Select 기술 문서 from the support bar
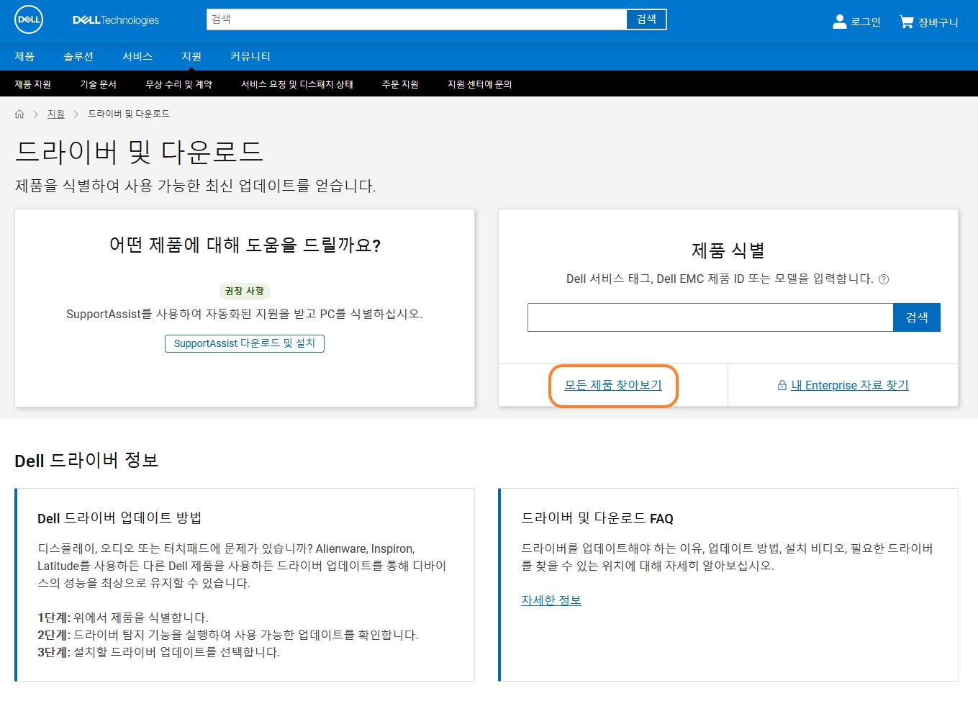The image size is (978, 714). 98,83
